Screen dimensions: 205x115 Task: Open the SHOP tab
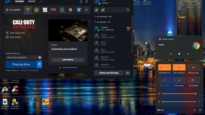(32, 1)
